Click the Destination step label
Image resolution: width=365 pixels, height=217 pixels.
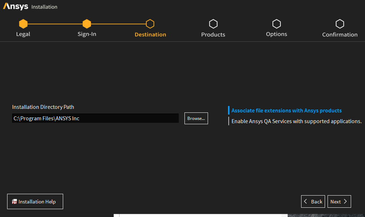[x=150, y=35]
